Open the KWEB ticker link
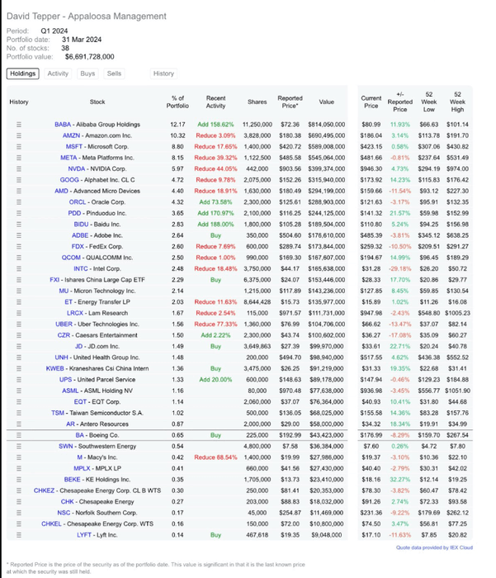This screenshot has width=496, height=578. point(55,368)
